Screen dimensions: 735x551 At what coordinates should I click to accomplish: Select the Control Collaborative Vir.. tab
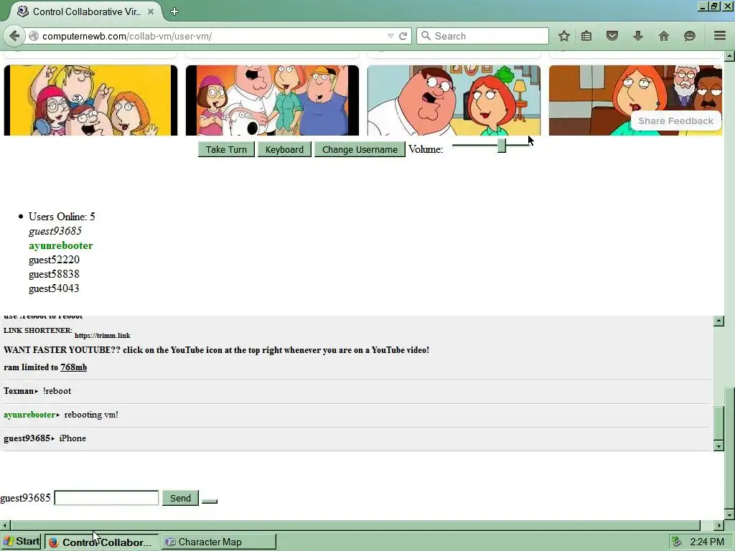pyautogui.click(x=85, y=11)
